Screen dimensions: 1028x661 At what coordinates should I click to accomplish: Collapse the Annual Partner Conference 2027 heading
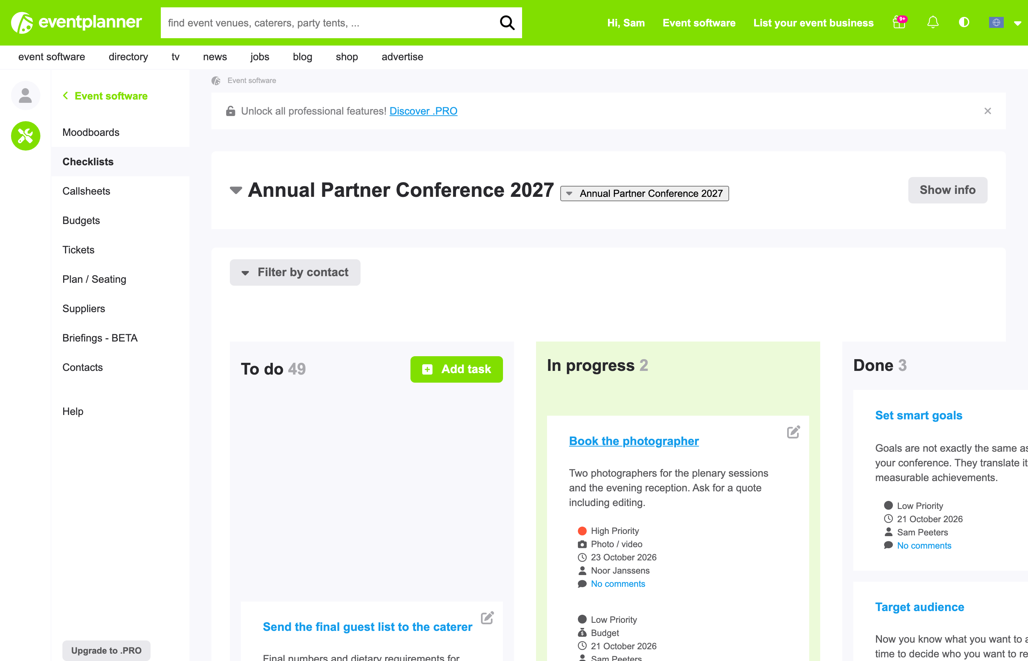(x=236, y=190)
